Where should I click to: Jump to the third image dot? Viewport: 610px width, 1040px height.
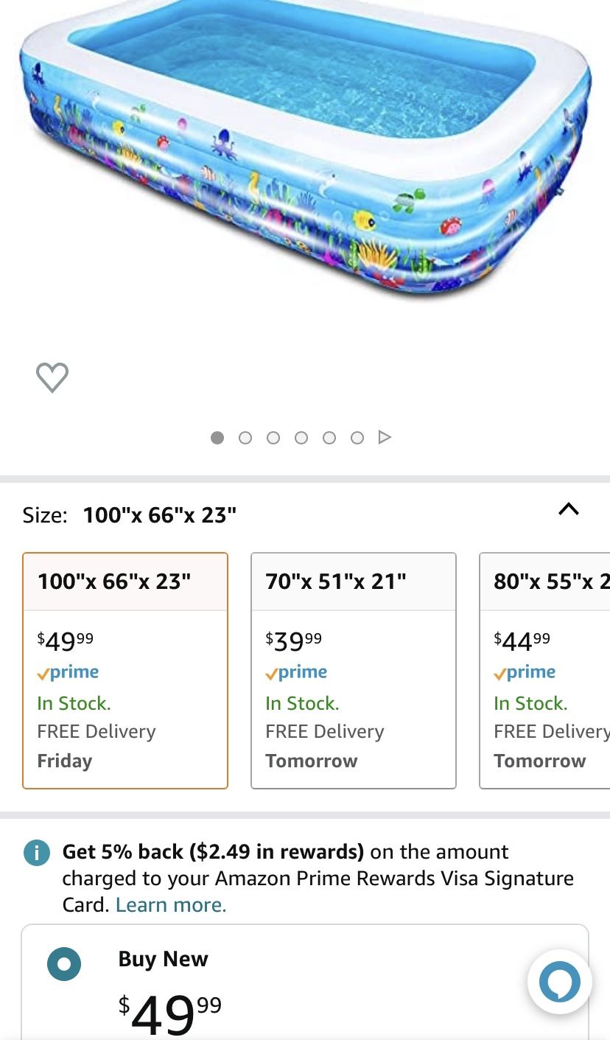tap(273, 438)
